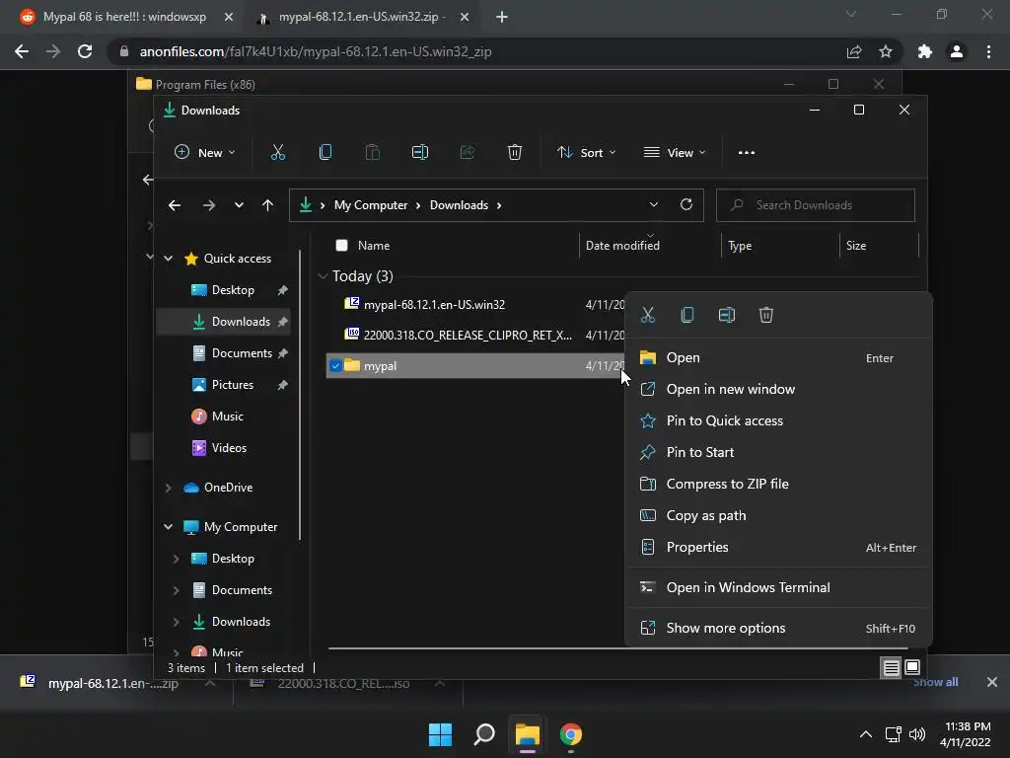1010x758 pixels.
Task: Uncheck the mypal folder checkbox
Action: [335, 366]
